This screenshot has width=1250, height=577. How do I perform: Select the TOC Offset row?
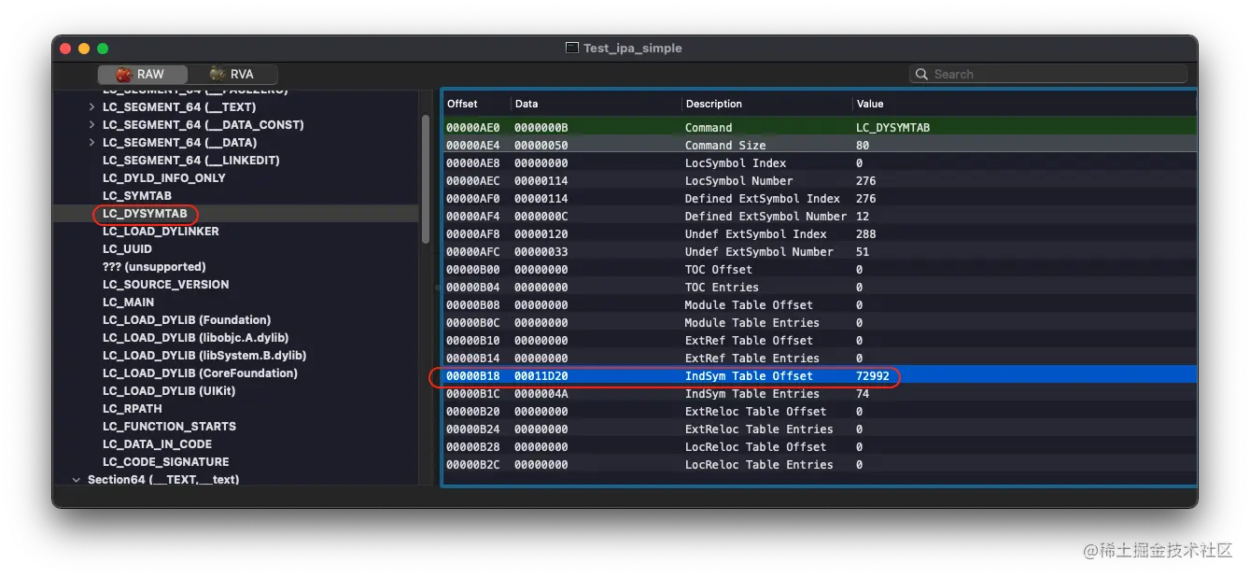pyautogui.click(x=820, y=269)
